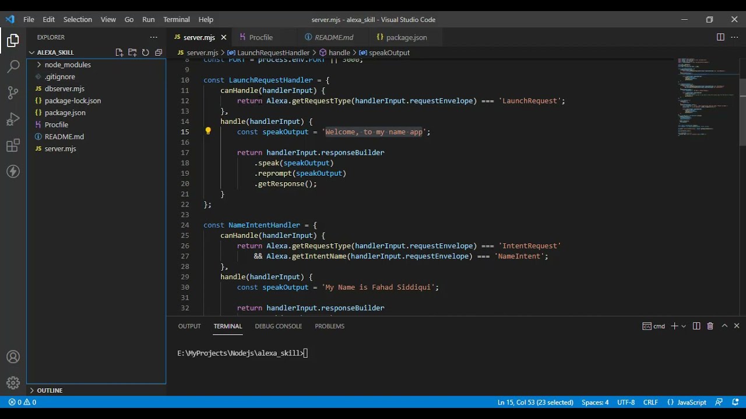Change indentation via Spaces: 4

595,402
